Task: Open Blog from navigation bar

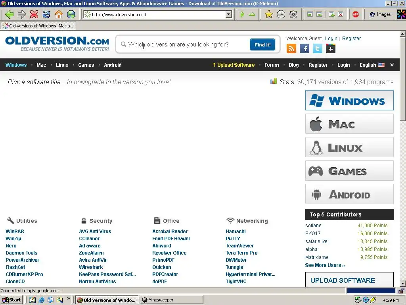Action: [294, 65]
